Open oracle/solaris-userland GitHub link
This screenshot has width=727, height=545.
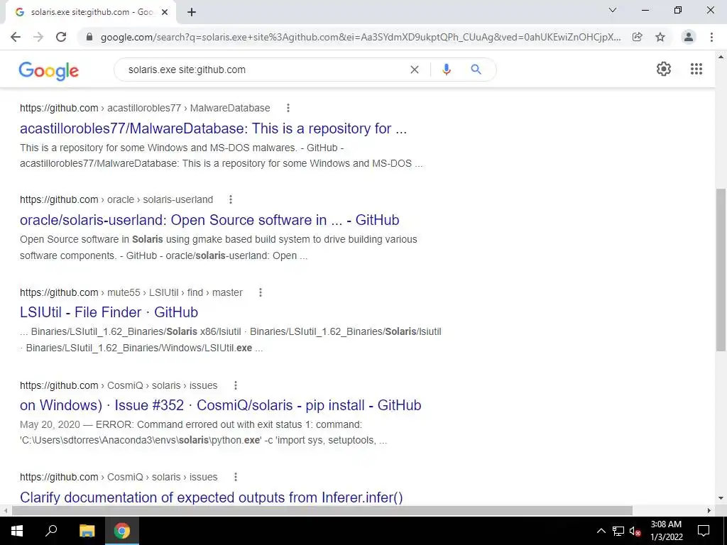coord(209,220)
